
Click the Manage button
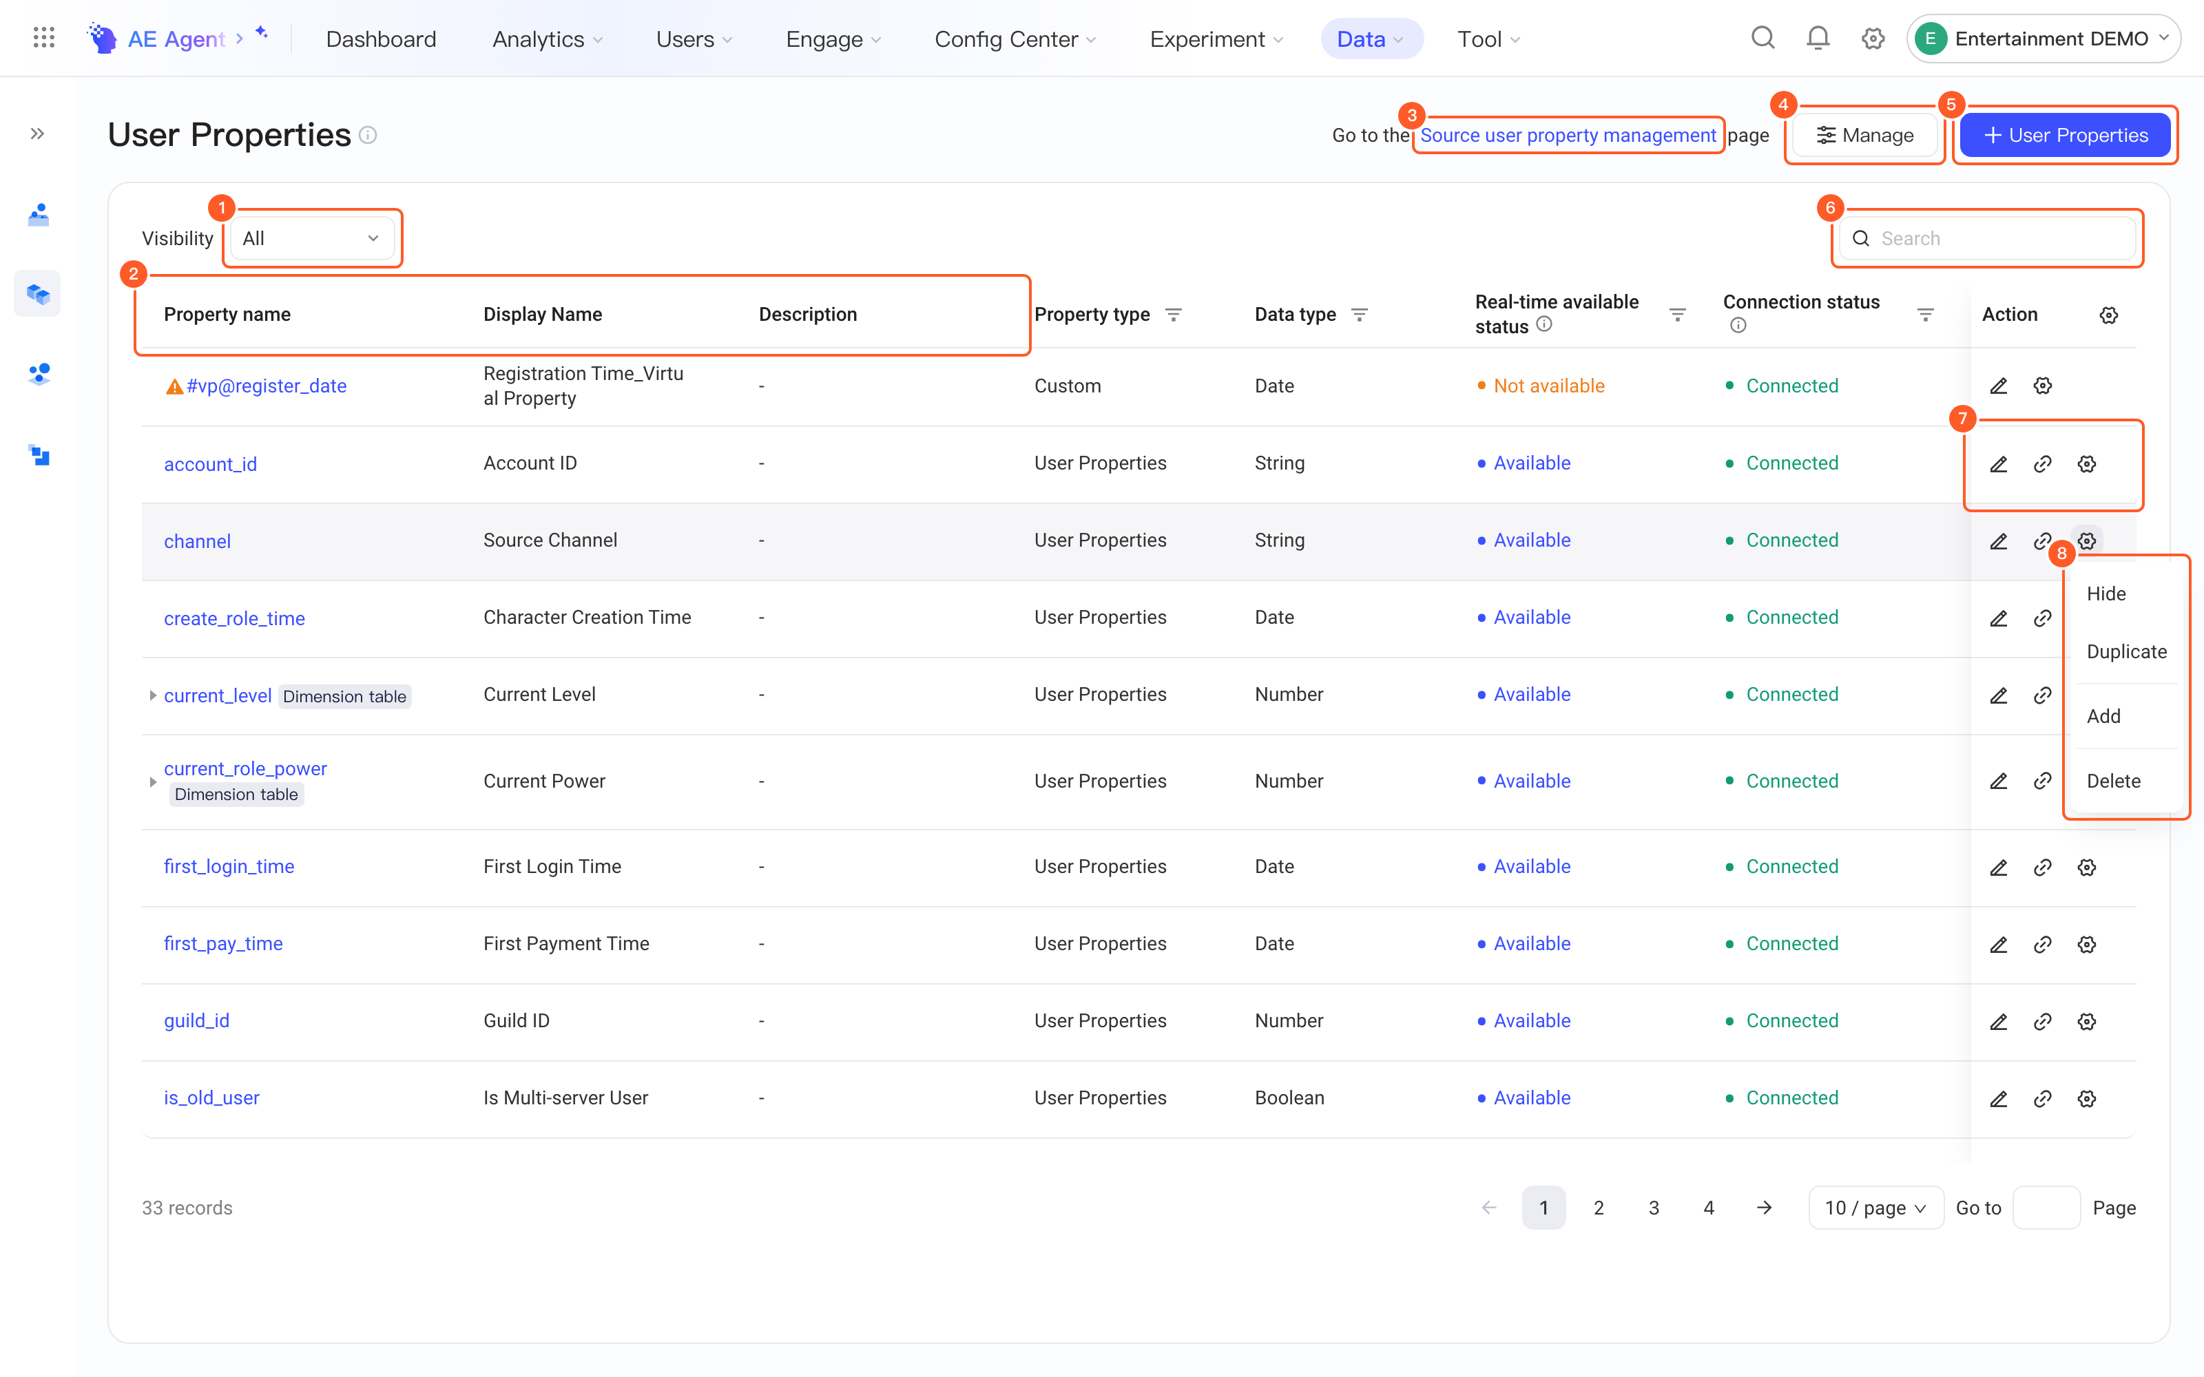coord(1864,135)
